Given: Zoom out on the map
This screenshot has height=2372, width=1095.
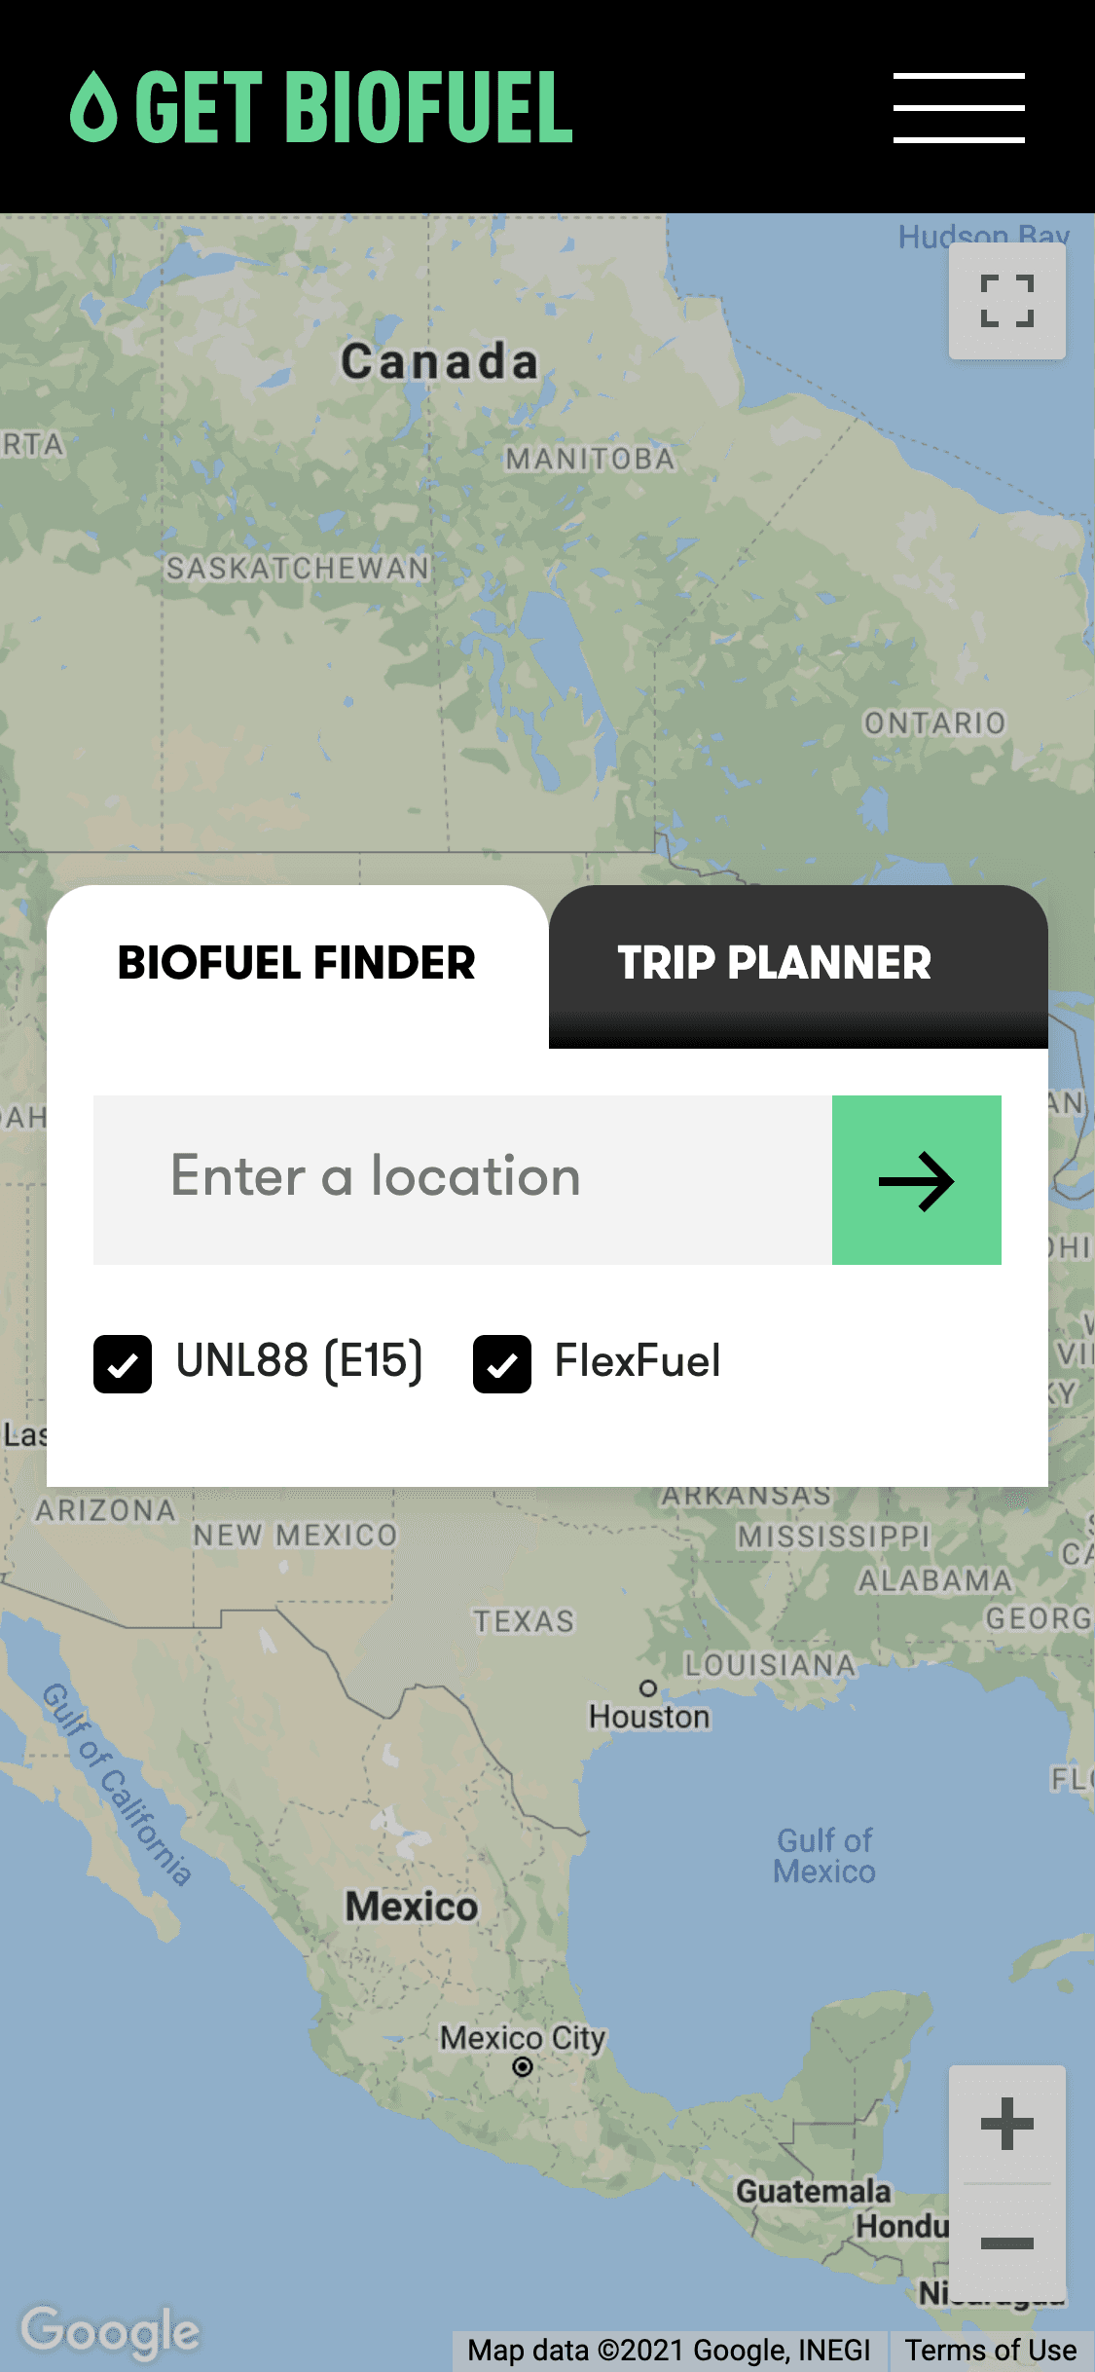Looking at the screenshot, I should [x=1006, y=2243].
